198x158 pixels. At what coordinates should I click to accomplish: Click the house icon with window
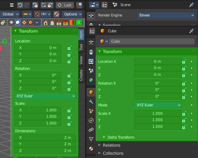click(x=66, y=23)
